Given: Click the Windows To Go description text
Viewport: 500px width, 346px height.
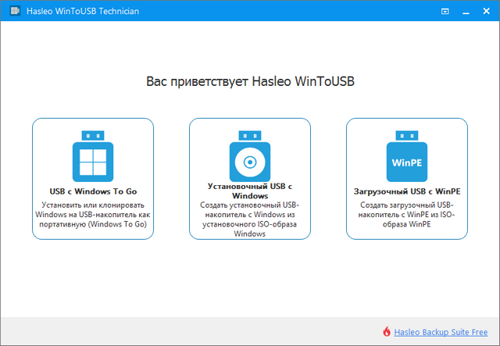Looking at the screenshot, I should [x=93, y=214].
